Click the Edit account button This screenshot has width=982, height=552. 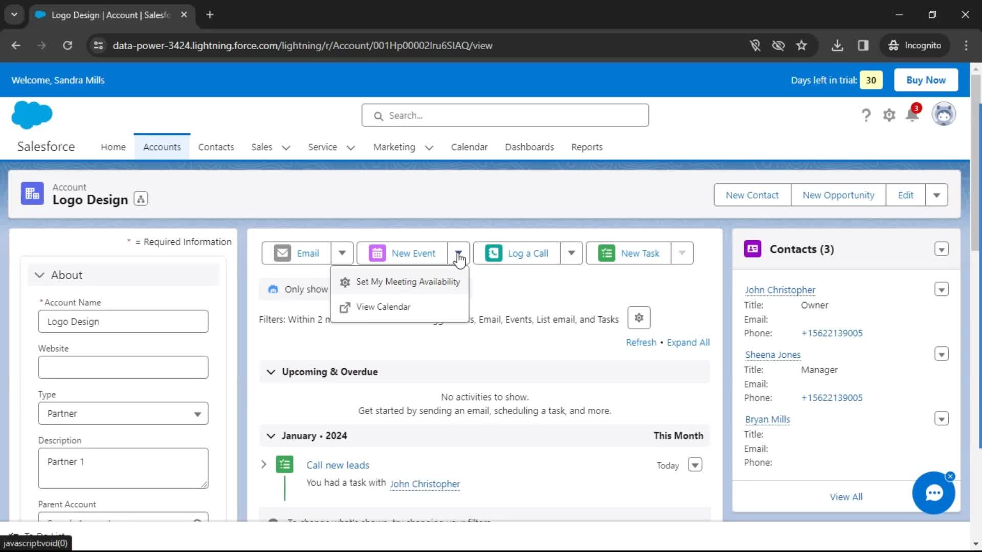point(906,195)
